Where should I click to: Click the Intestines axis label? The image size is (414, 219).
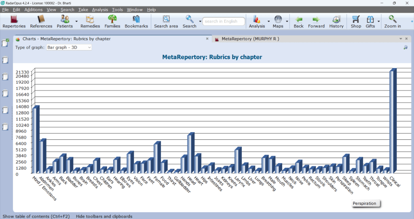[x=215, y=183]
